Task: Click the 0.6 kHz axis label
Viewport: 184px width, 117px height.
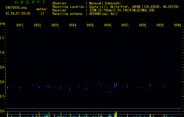Action: tap(2, 111)
